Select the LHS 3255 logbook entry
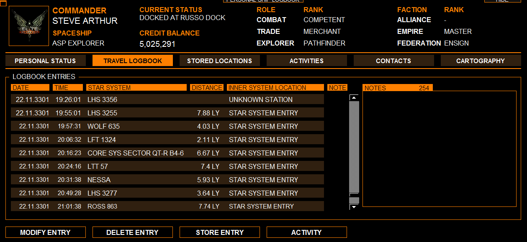527x242 pixels. 167,113
